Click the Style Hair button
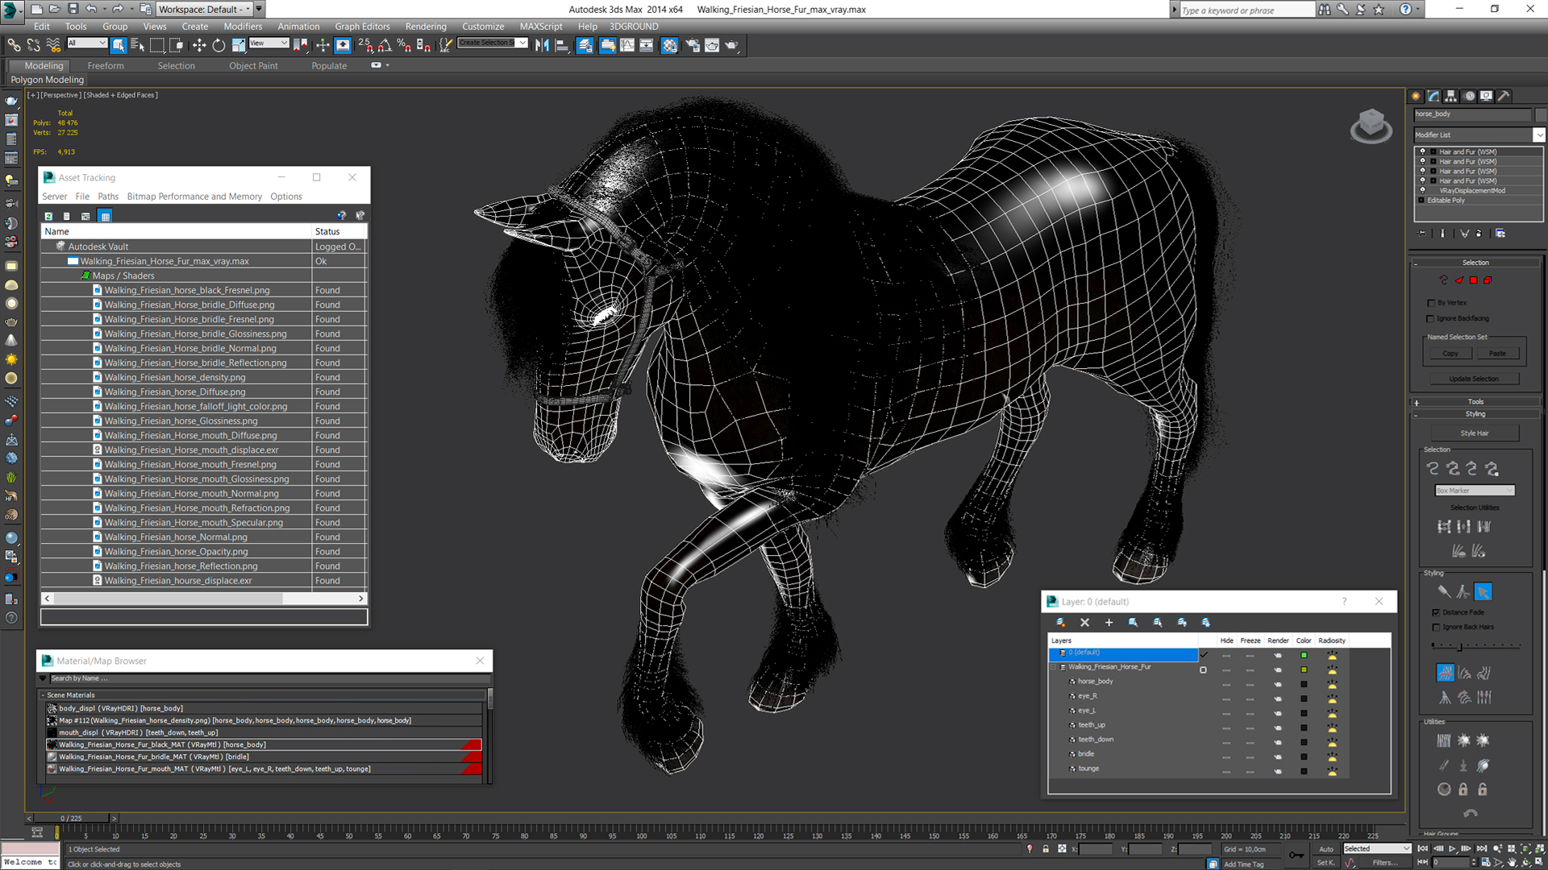The width and height of the screenshot is (1548, 870). (1475, 433)
